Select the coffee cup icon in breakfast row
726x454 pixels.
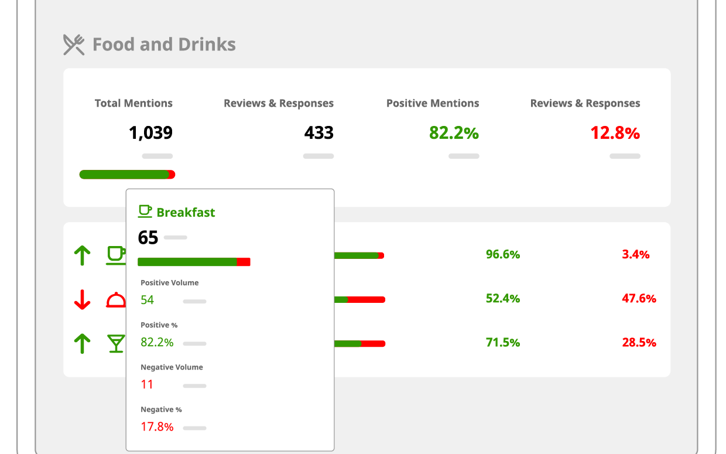(x=115, y=255)
